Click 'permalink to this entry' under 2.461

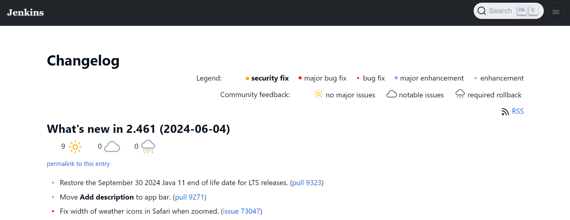[x=78, y=163]
